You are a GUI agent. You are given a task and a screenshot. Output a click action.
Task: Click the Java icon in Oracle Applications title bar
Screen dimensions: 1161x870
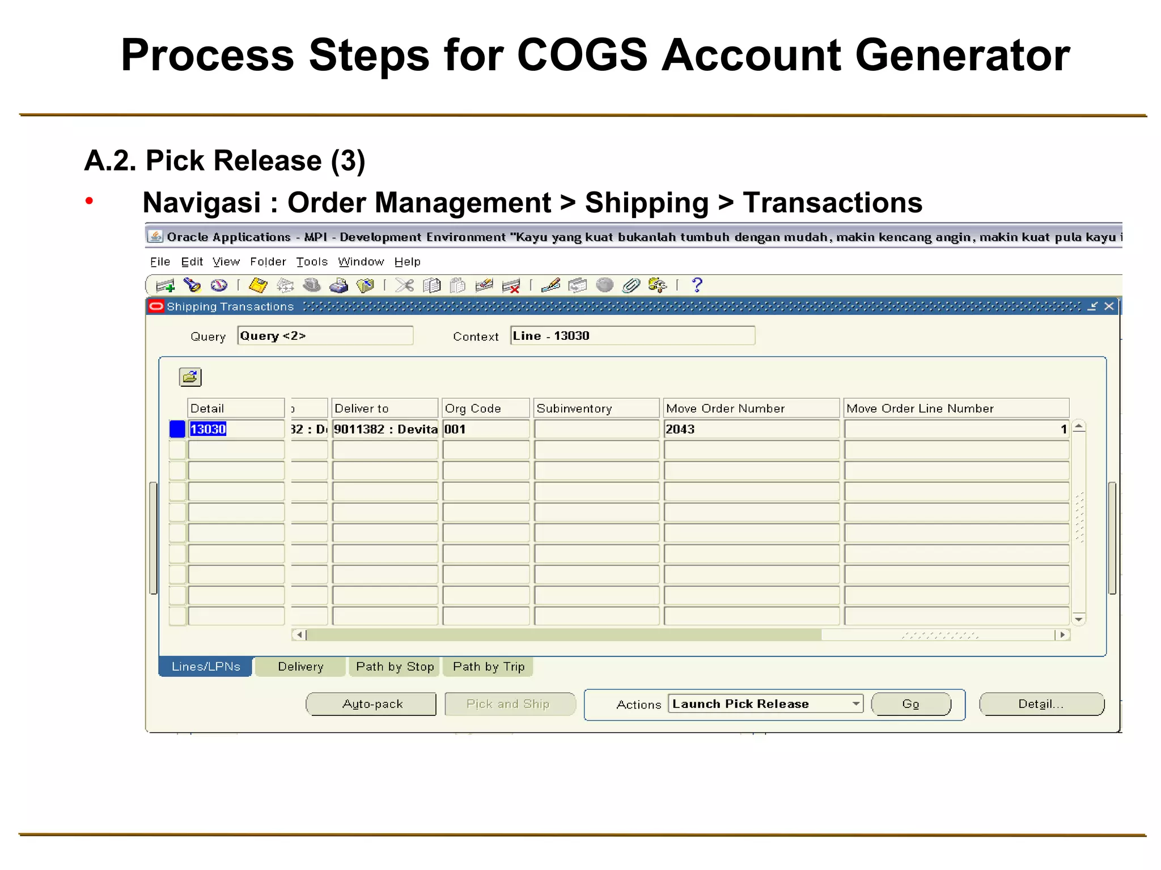coord(155,236)
